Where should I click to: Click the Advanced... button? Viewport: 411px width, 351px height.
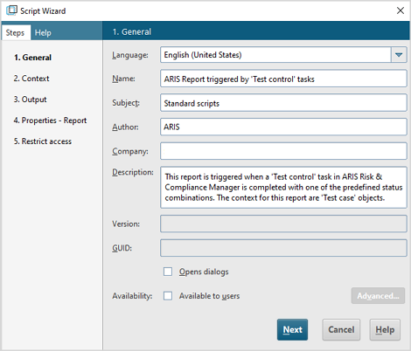(x=378, y=296)
